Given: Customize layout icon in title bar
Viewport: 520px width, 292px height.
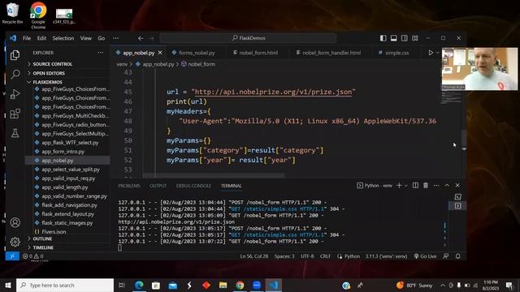Looking at the screenshot, I should (x=415, y=38).
